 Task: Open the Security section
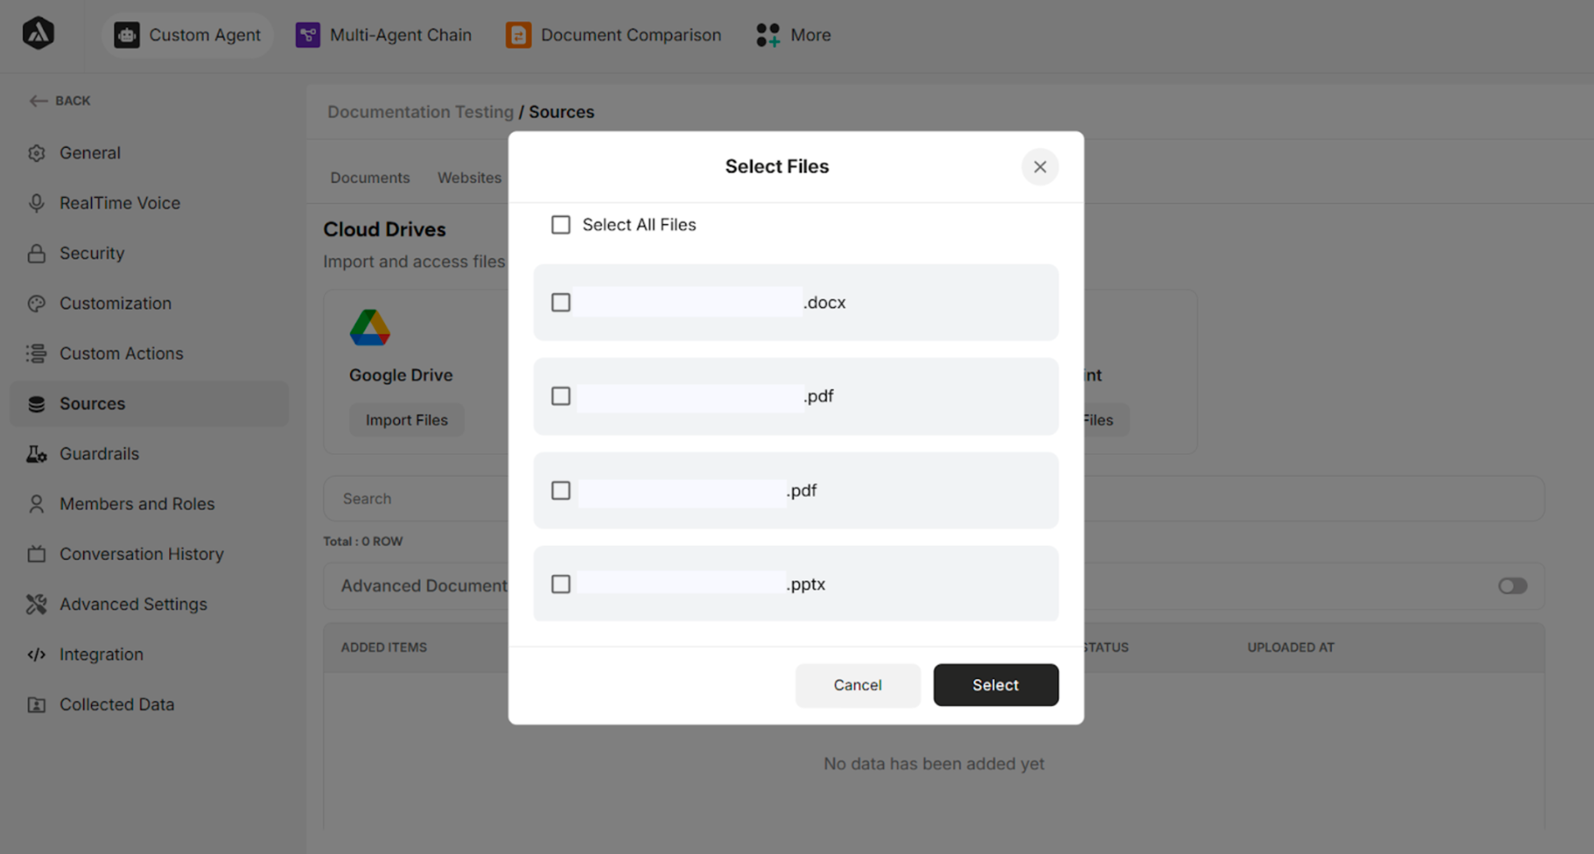[92, 253]
